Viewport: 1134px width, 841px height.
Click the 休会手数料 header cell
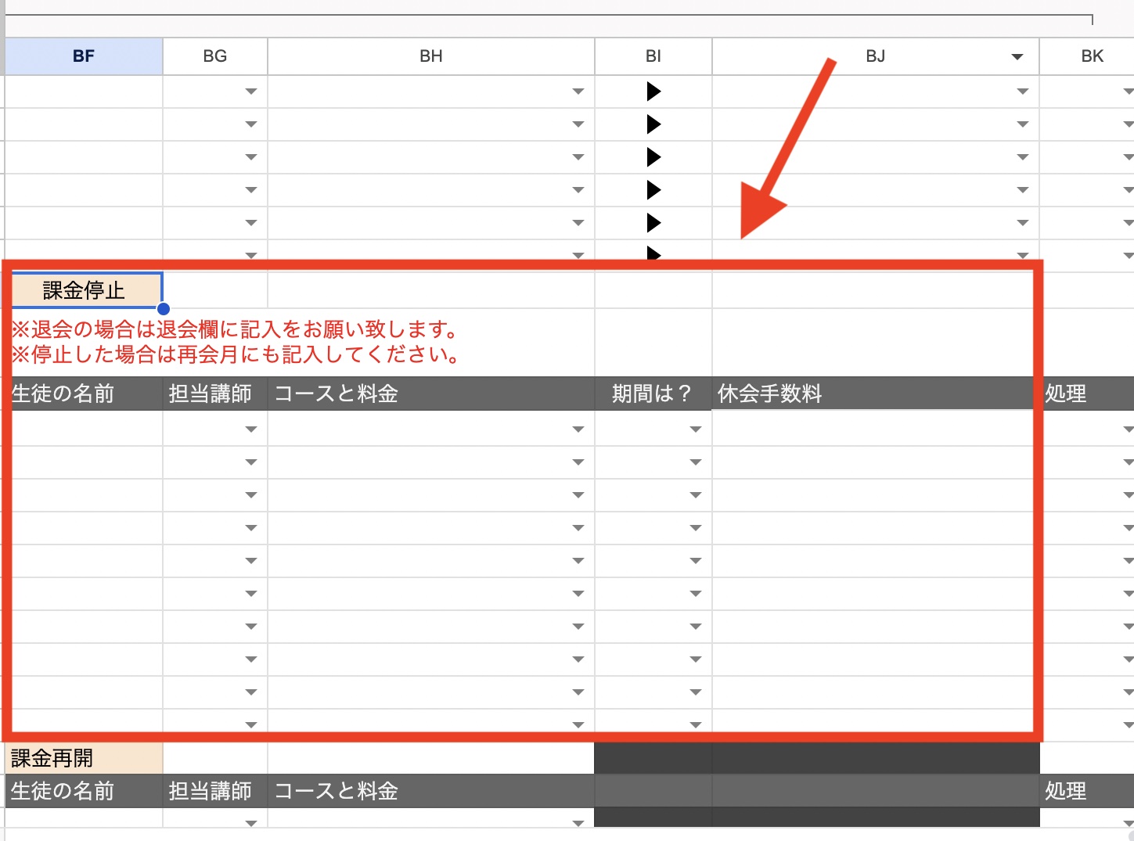[x=873, y=394]
